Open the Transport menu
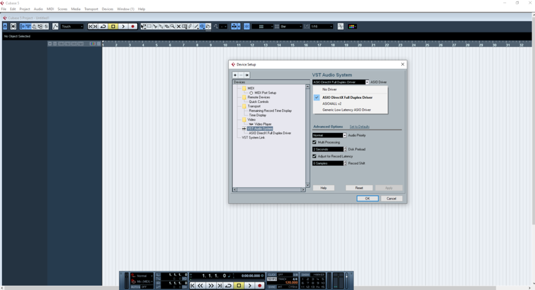Viewport: 535px width, 290px height. click(91, 9)
